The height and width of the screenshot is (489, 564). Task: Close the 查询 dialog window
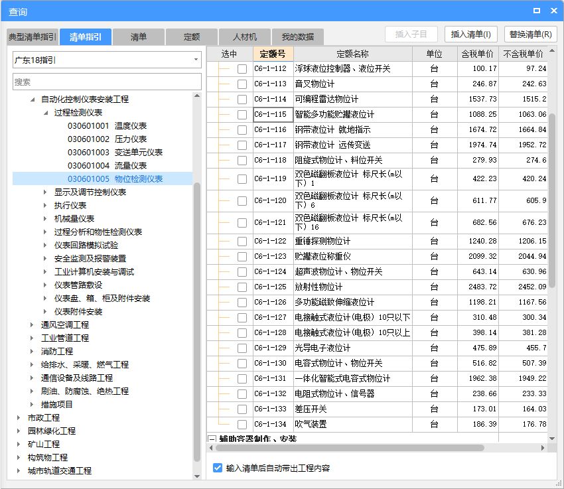click(x=552, y=11)
